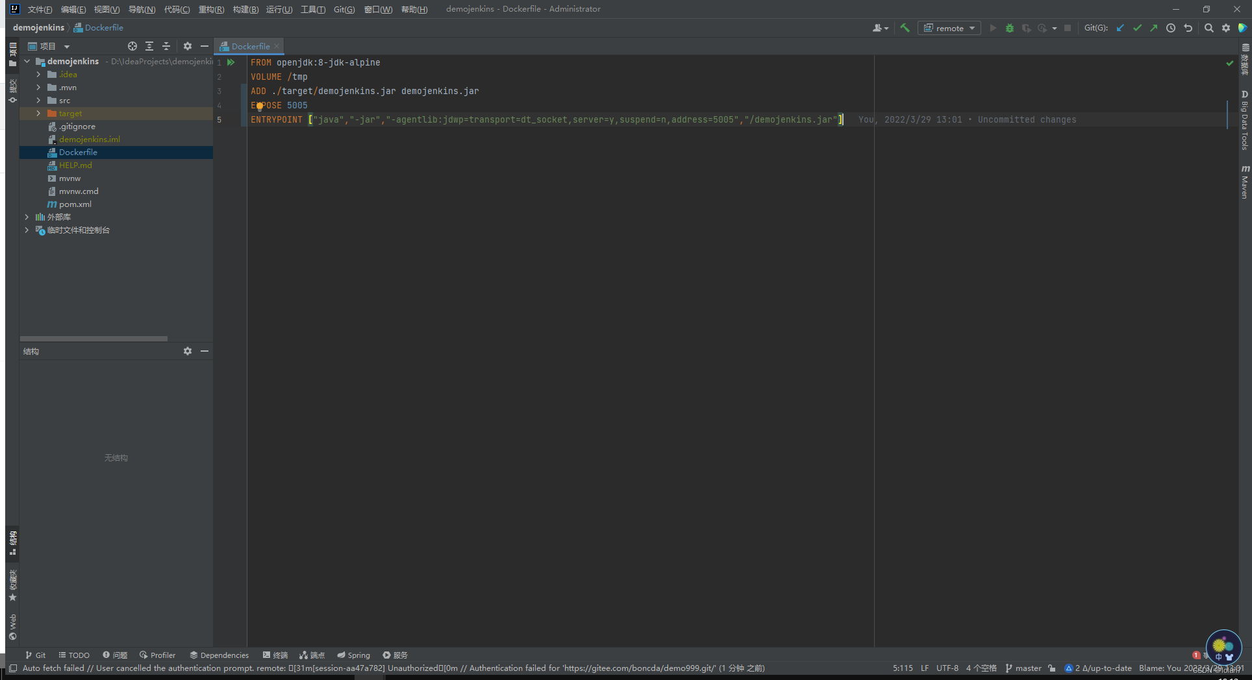Screen dimensions: 1252x680
Task: Open the 重构(R) menu
Action: [211, 9]
